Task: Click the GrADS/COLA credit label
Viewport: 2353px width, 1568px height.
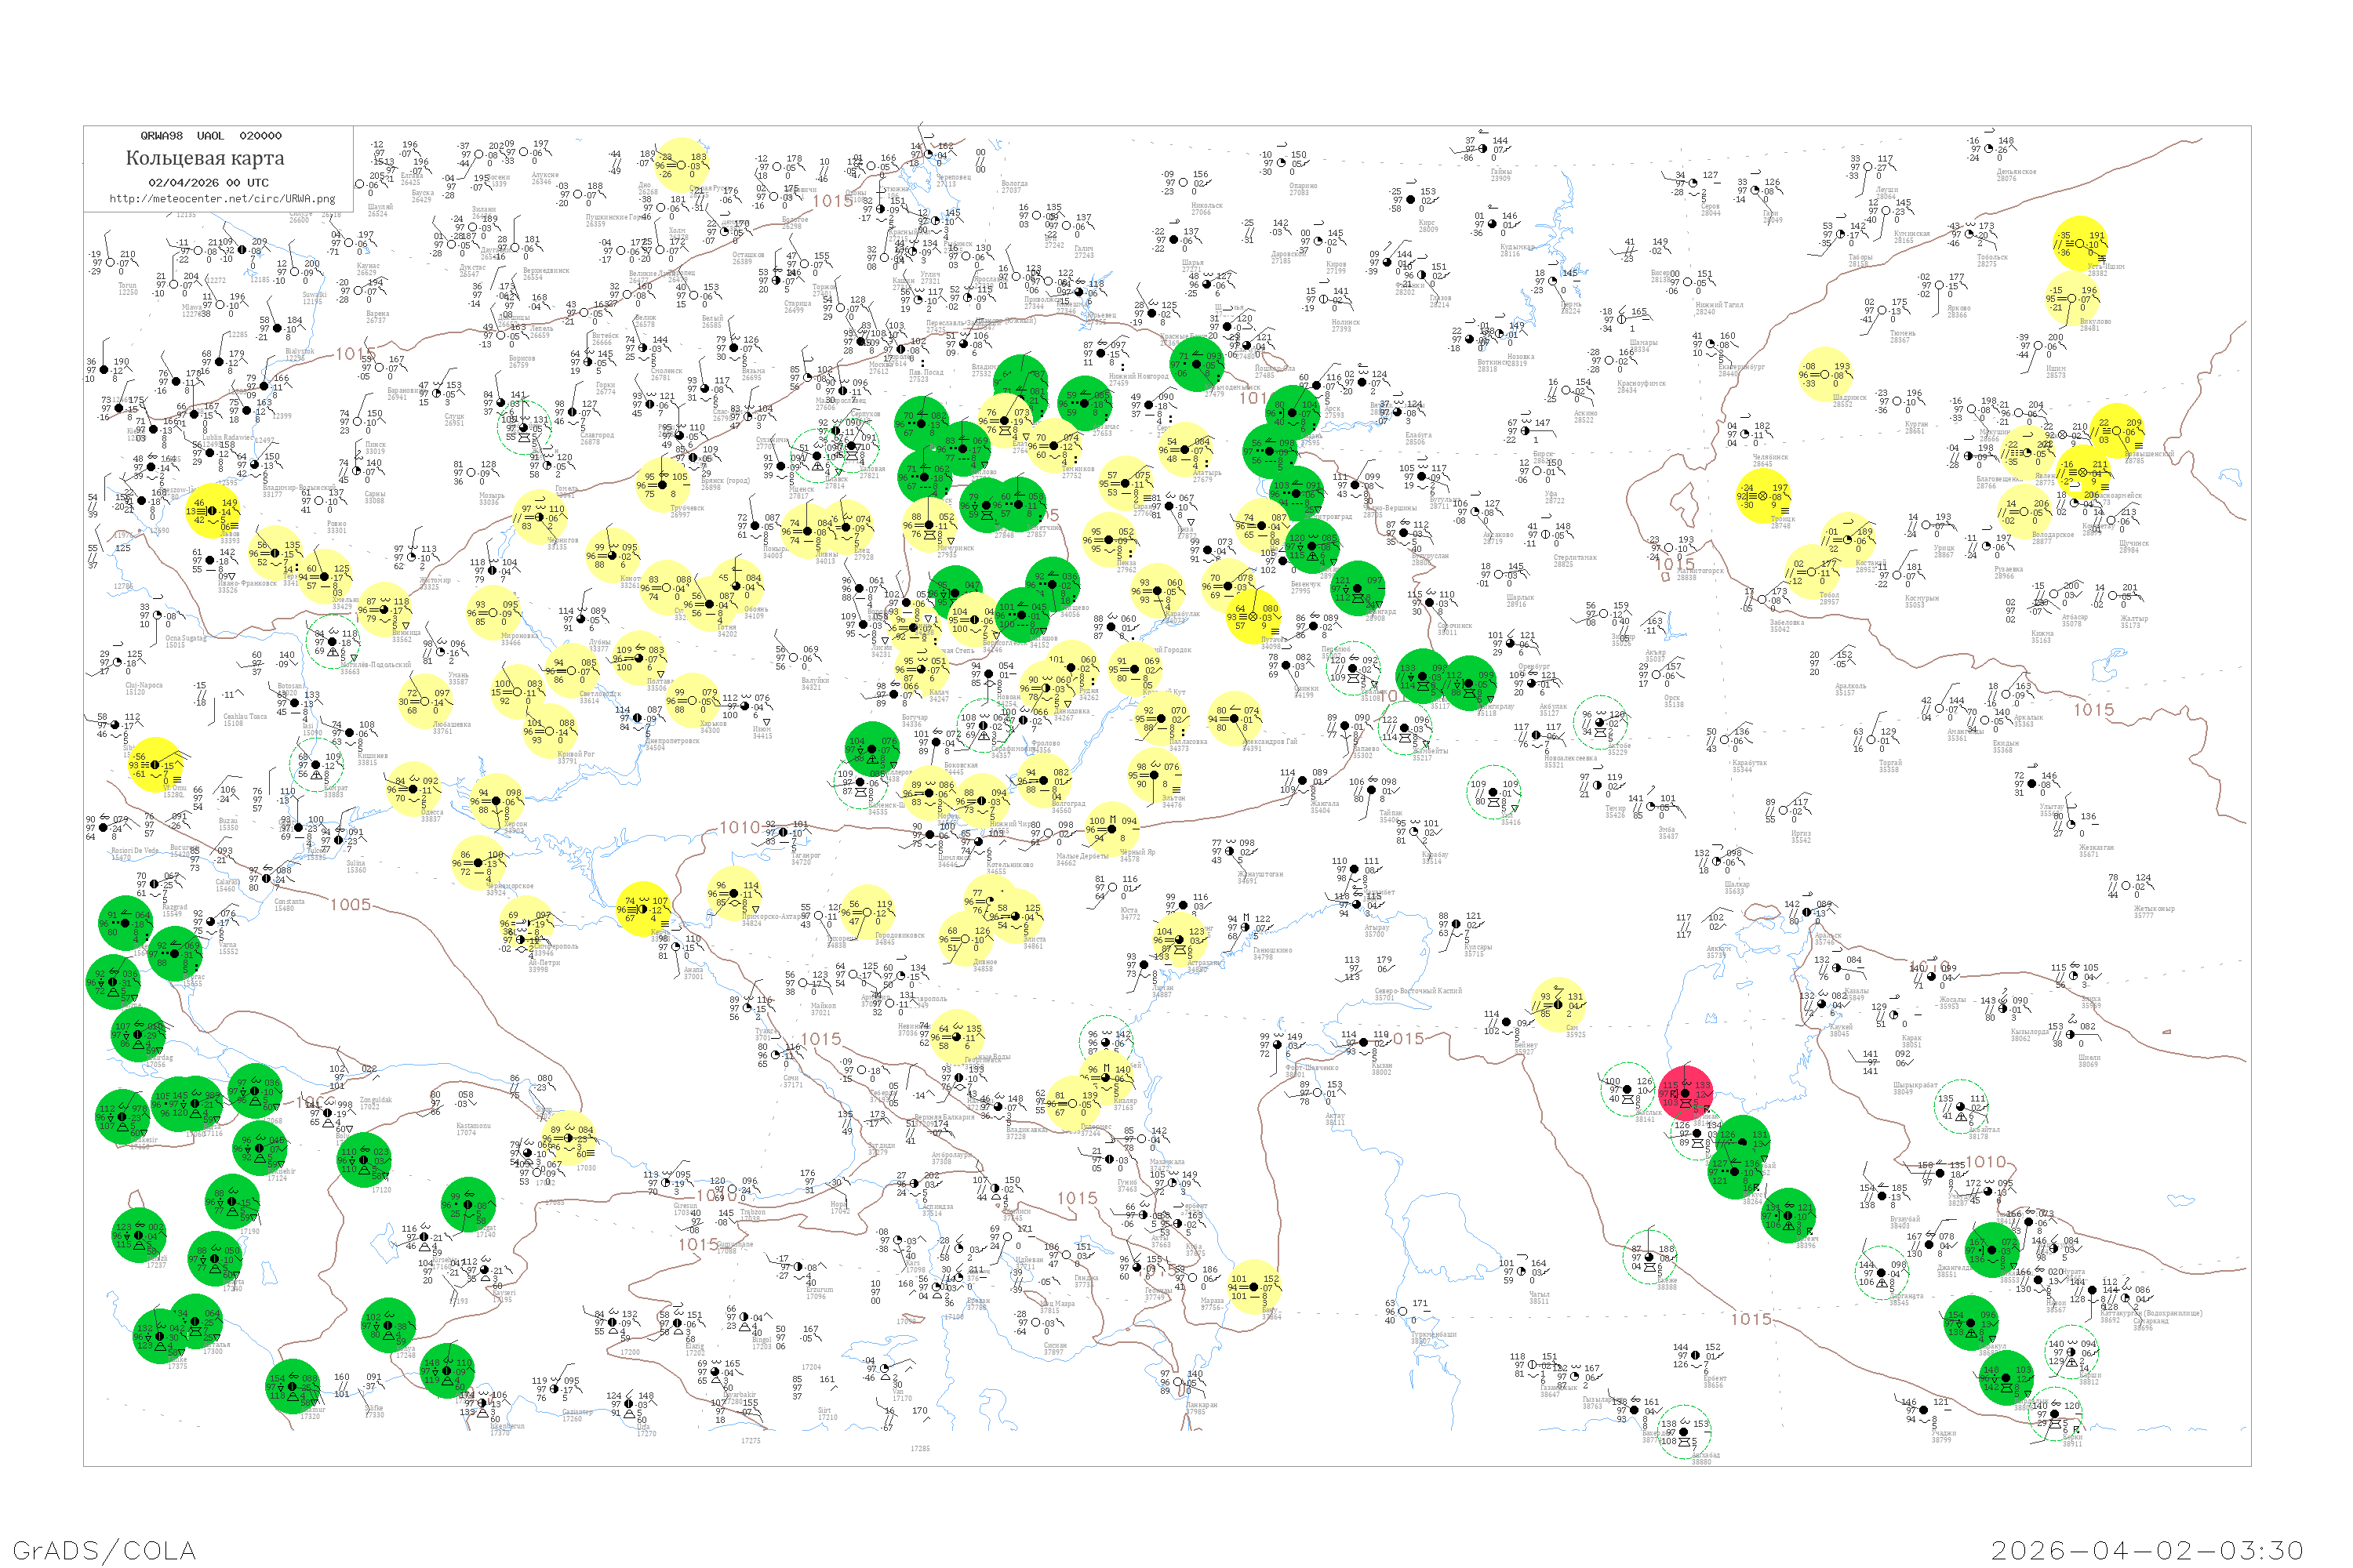Action: click(x=104, y=1550)
